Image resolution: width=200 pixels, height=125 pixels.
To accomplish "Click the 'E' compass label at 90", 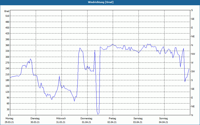I will (192, 98).
